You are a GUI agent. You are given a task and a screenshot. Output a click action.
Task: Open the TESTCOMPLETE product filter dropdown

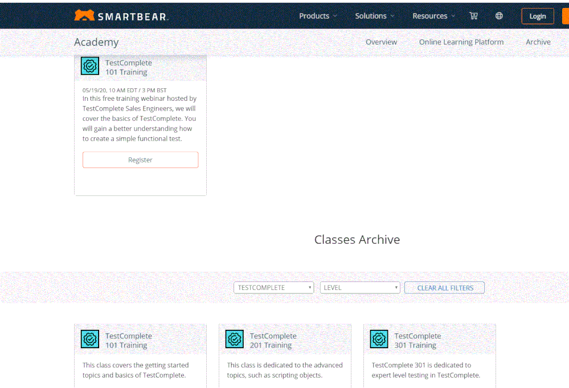pyautogui.click(x=273, y=288)
